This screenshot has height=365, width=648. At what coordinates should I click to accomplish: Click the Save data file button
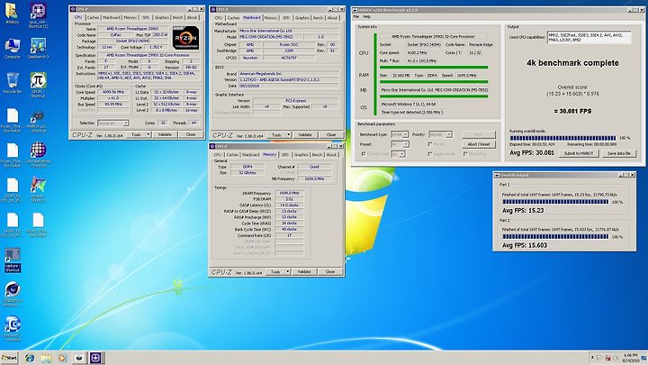(618, 153)
